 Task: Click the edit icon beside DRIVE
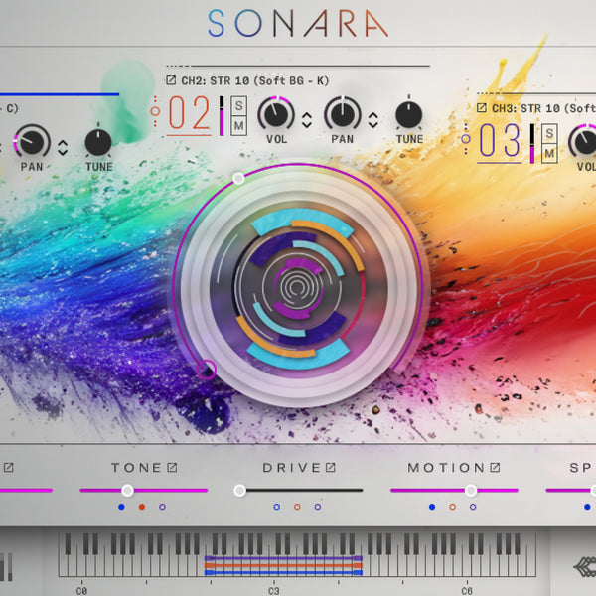point(331,467)
